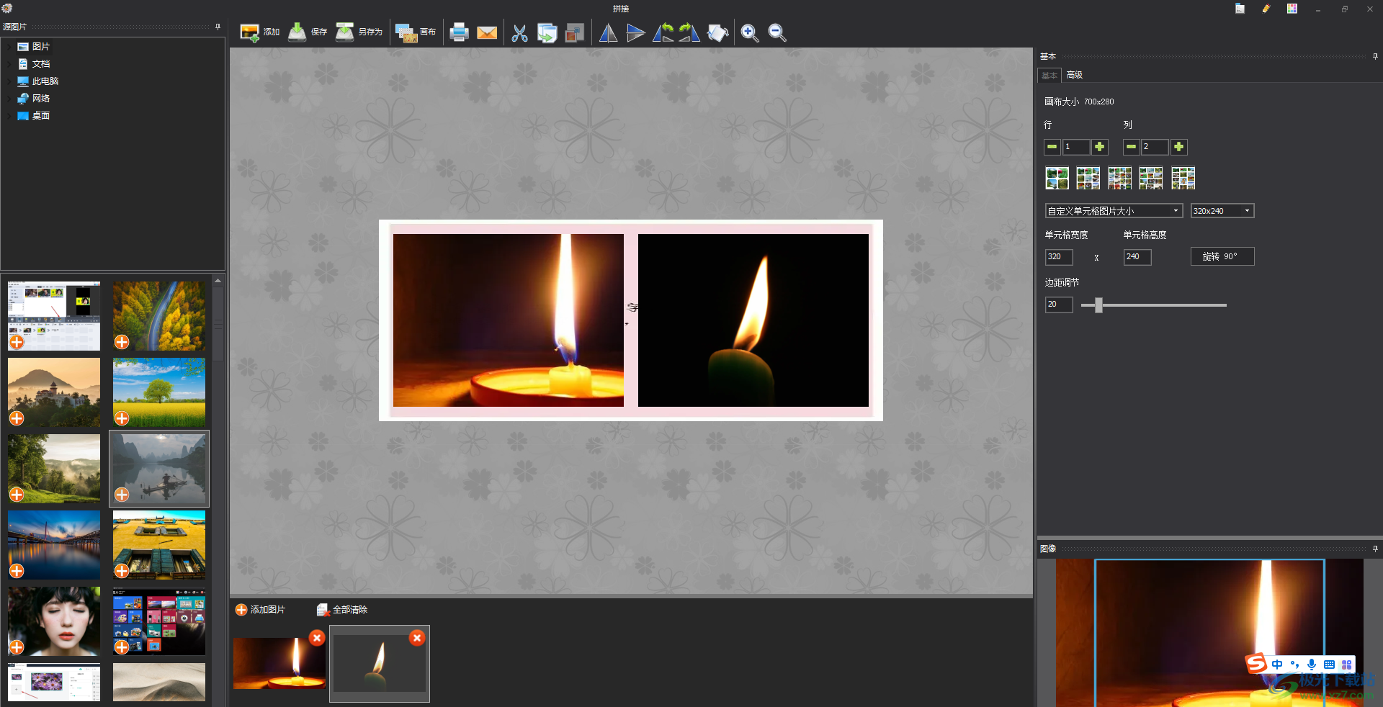Choose the fifth grid layout preset
This screenshot has height=707, width=1383.
1183,178
